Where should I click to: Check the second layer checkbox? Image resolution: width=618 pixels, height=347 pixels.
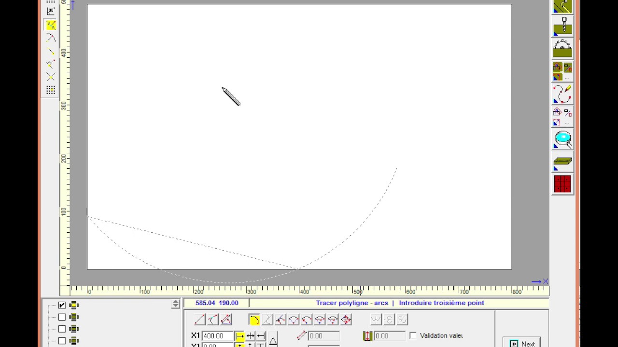62,317
